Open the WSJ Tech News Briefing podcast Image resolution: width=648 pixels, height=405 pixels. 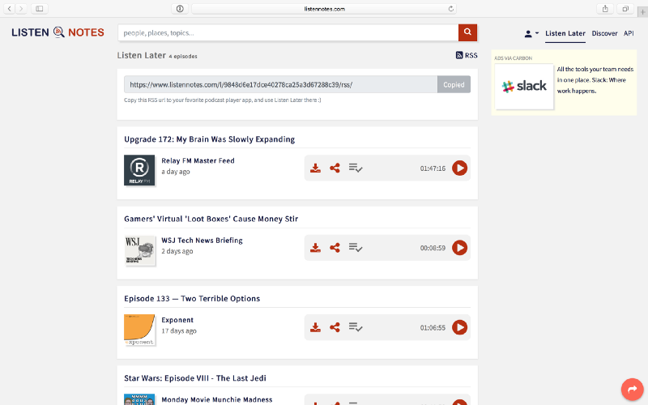[202, 240]
